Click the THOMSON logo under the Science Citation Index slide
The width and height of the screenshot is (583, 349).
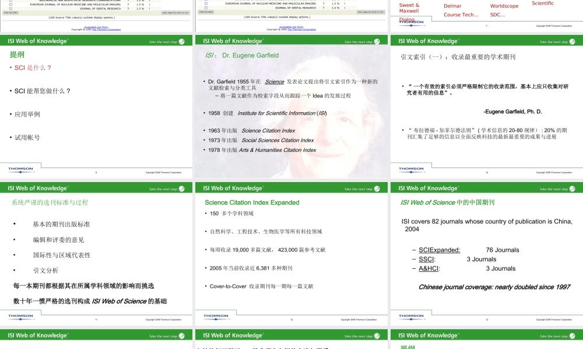pyautogui.click(x=216, y=316)
